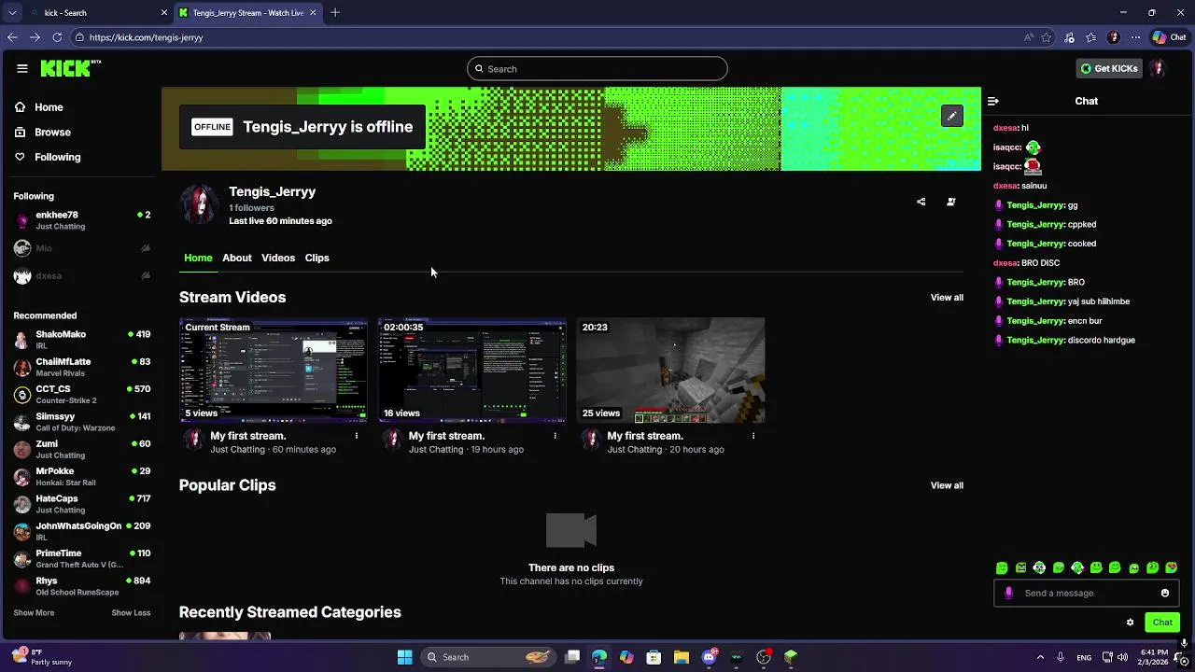Click Show Less in recommended list
Viewport: 1195px width, 672px height.
click(x=131, y=612)
